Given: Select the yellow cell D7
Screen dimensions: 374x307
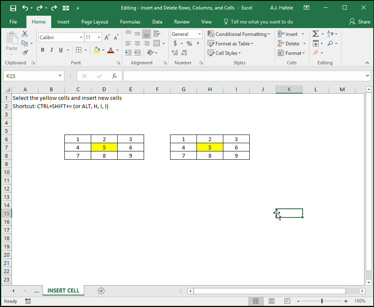Looking at the screenshot, I should pyautogui.click(x=104, y=147).
